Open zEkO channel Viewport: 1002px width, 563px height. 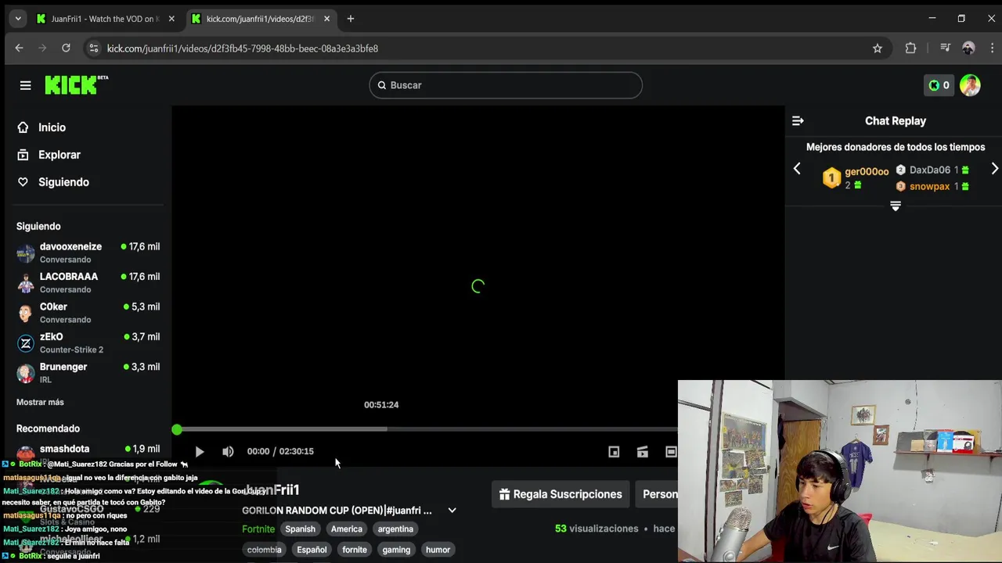(x=89, y=342)
